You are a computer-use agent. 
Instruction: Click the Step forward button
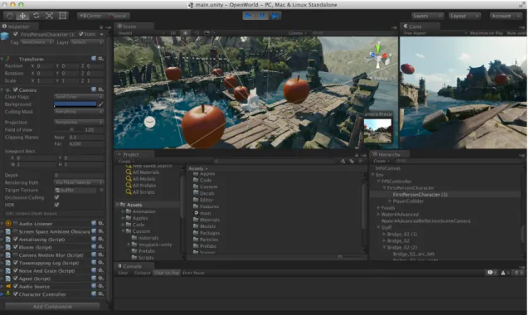275,16
